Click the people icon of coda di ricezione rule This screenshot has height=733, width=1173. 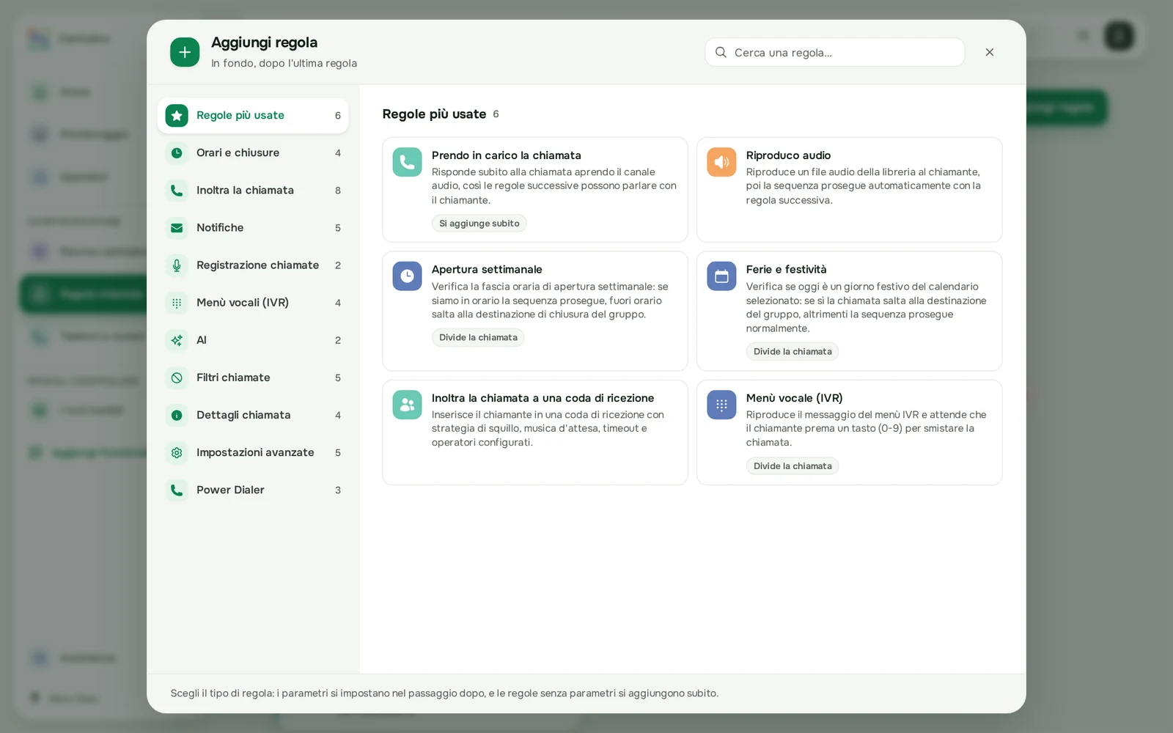(407, 405)
